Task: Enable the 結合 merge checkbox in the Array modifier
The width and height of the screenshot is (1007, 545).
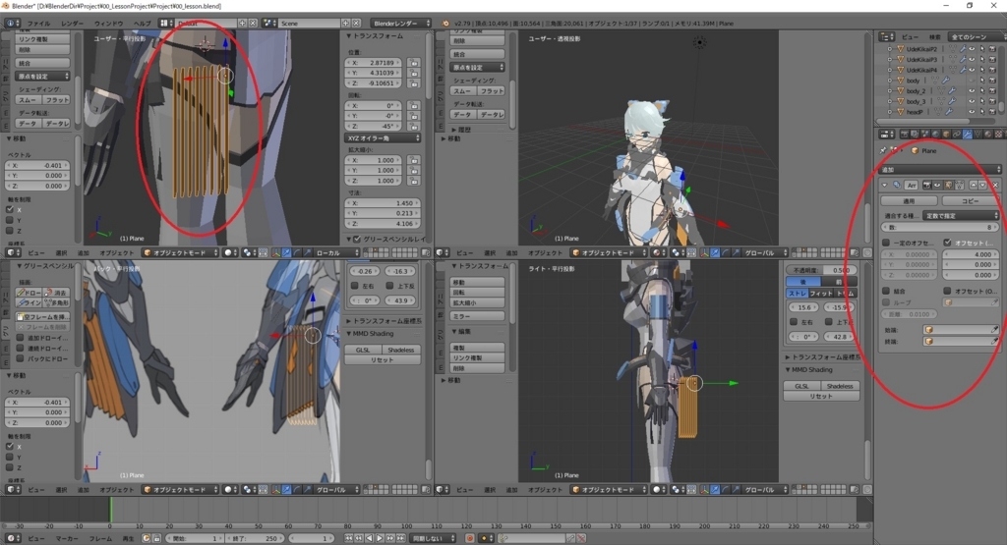Action: 886,291
